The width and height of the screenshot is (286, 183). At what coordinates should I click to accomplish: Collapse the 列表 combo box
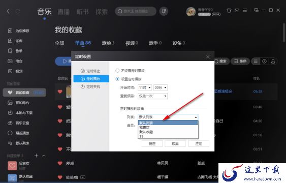(196, 117)
